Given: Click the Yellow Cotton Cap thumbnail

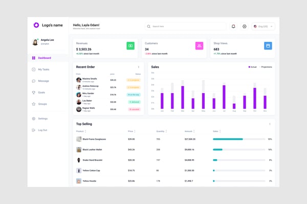Looking at the screenshot, I should [79, 170].
